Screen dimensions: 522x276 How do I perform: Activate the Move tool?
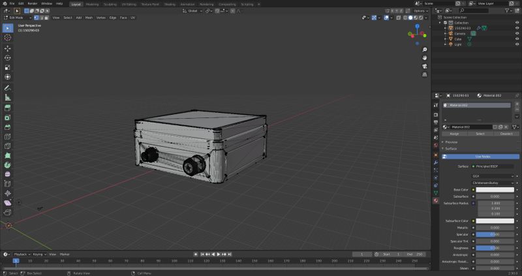pos(7,48)
